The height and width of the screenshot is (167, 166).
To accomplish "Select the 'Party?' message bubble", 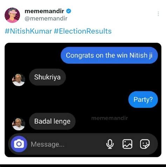I will (x=143, y=100).
